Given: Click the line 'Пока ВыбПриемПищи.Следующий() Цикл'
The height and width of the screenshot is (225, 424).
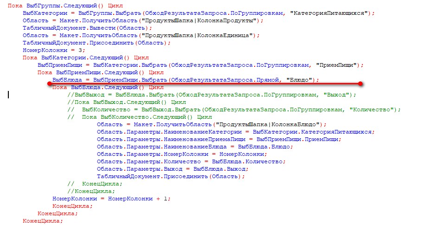Looking at the screenshot, I should coord(101,72).
